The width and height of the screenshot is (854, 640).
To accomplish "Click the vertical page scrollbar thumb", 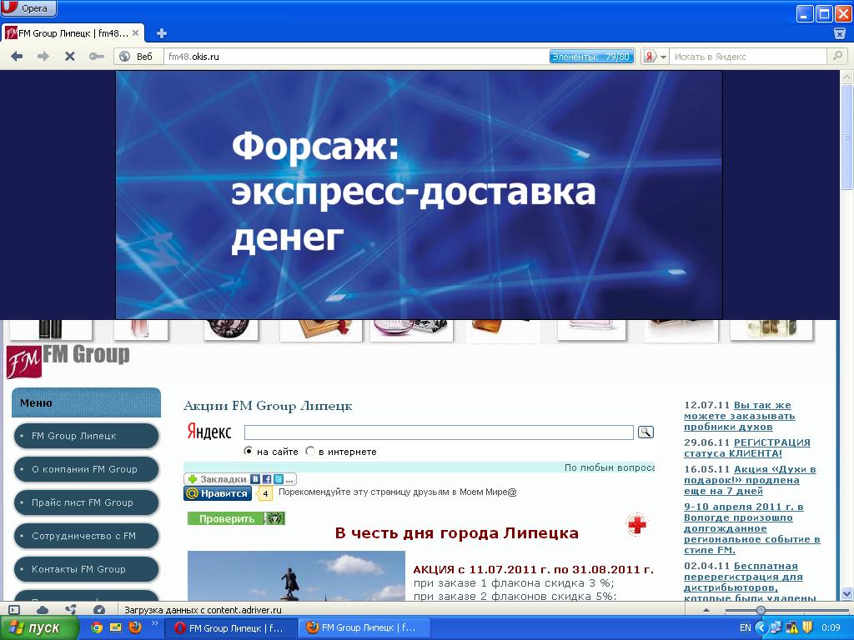I will pyautogui.click(x=847, y=136).
